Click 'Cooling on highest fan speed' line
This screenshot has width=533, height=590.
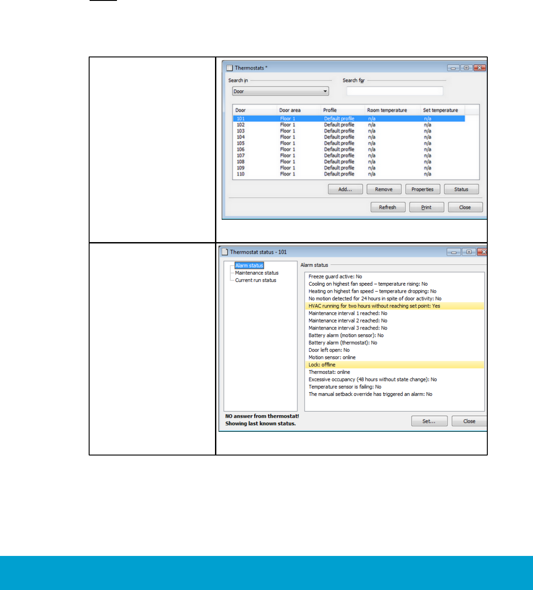click(x=368, y=284)
